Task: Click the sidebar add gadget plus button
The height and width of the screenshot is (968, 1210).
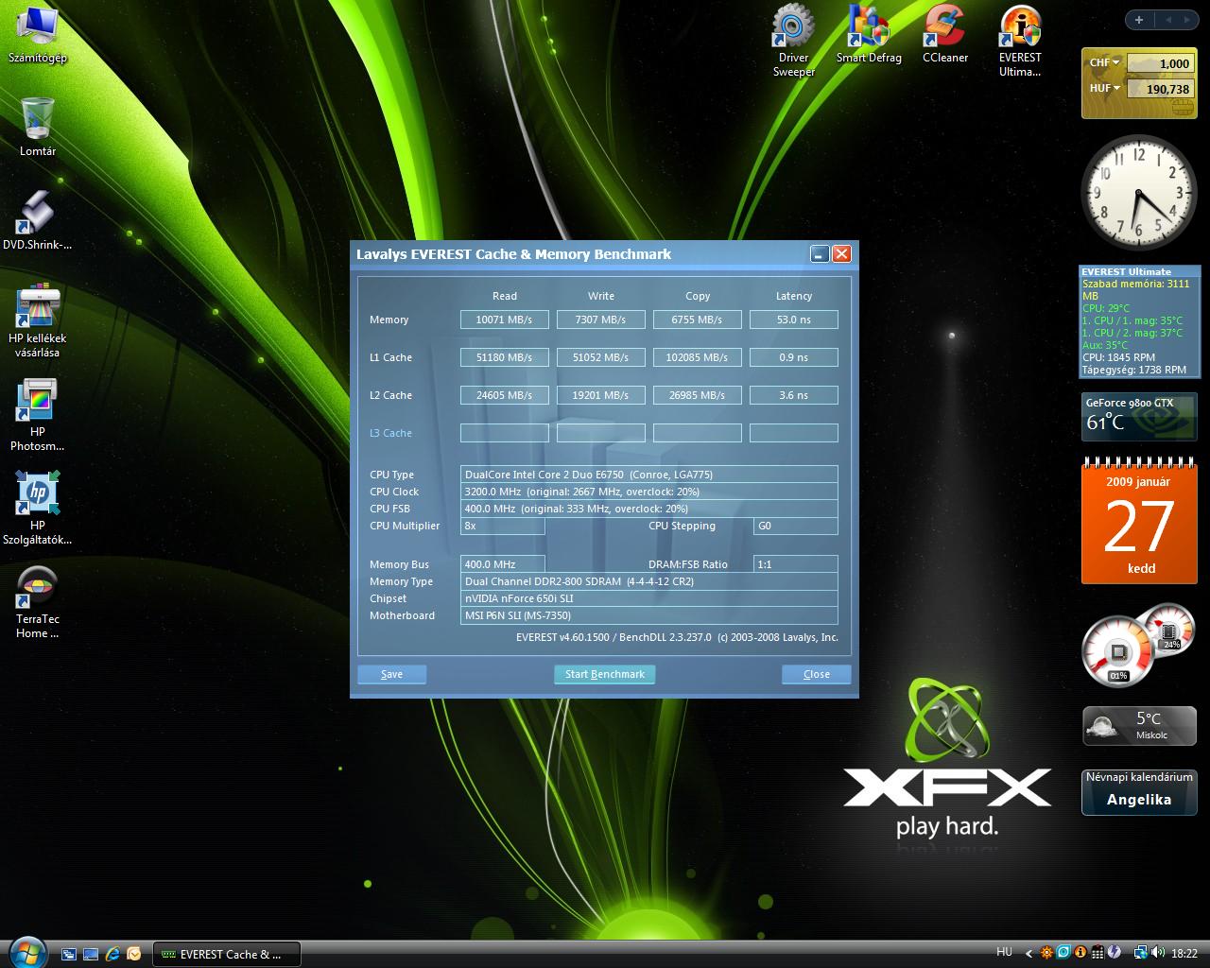Action: 1139,20
